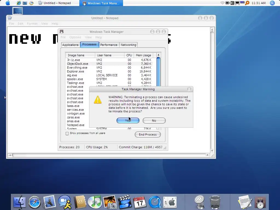Select the spoolsv.exe process row

coord(109,79)
